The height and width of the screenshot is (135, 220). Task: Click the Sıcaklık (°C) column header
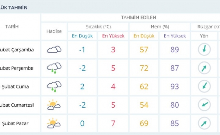pyautogui.click(x=98, y=27)
